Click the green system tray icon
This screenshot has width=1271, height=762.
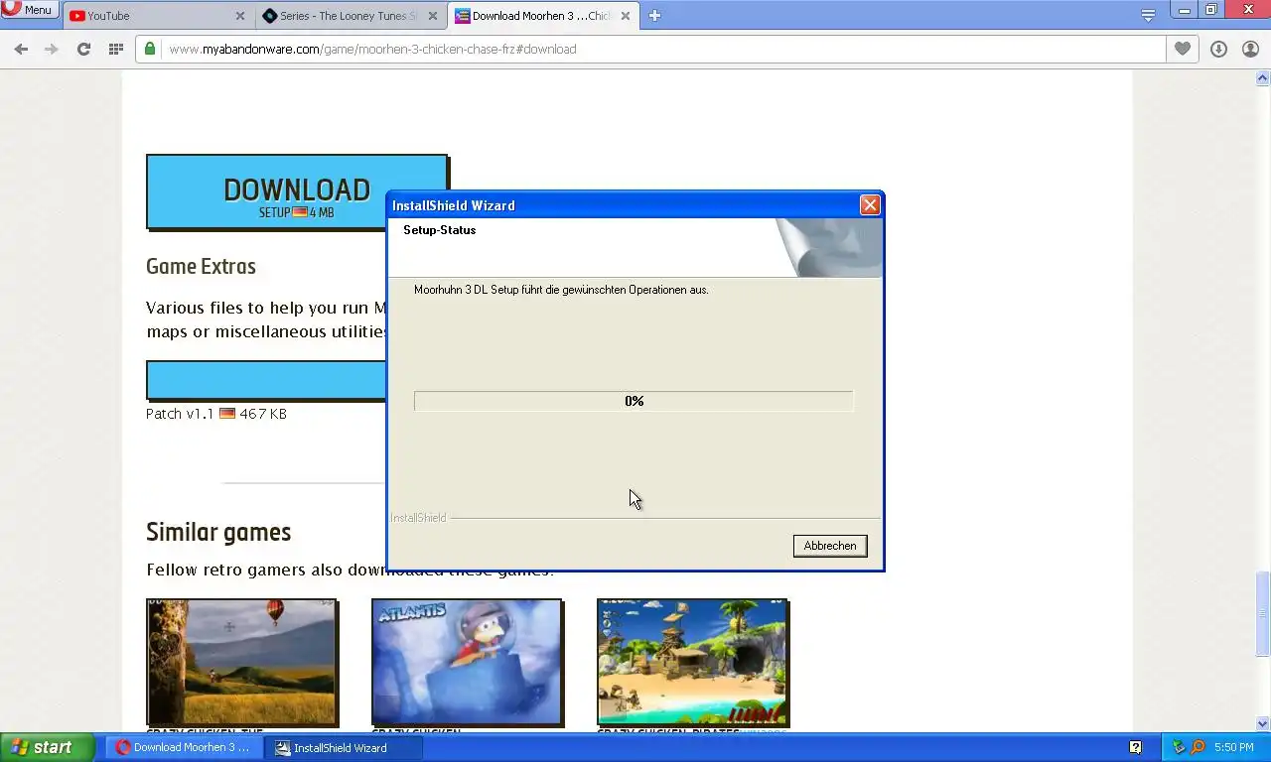tap(1179, 747)
